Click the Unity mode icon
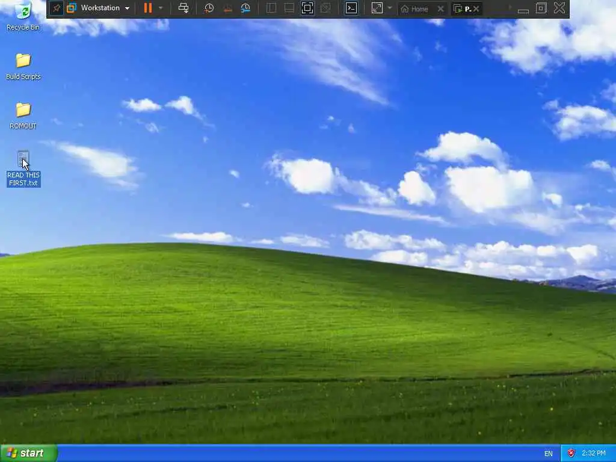 click(x=325, y=8)
